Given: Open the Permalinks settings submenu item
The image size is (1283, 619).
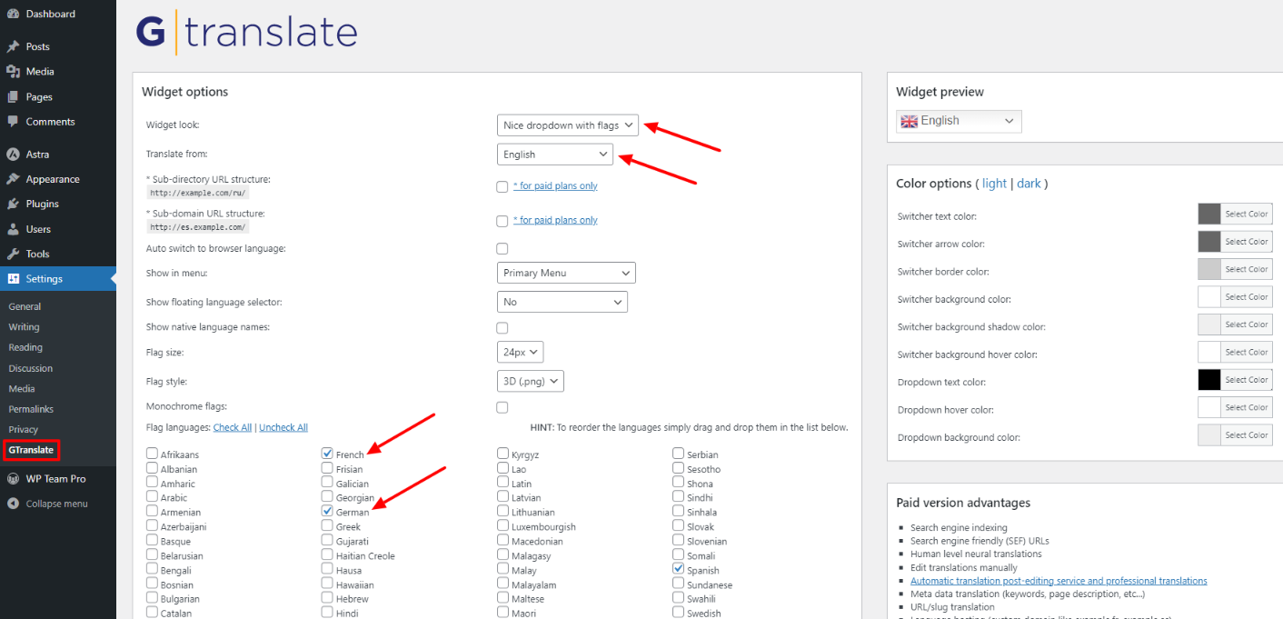Looking at the screenshot, I should (x=31, y=409).
